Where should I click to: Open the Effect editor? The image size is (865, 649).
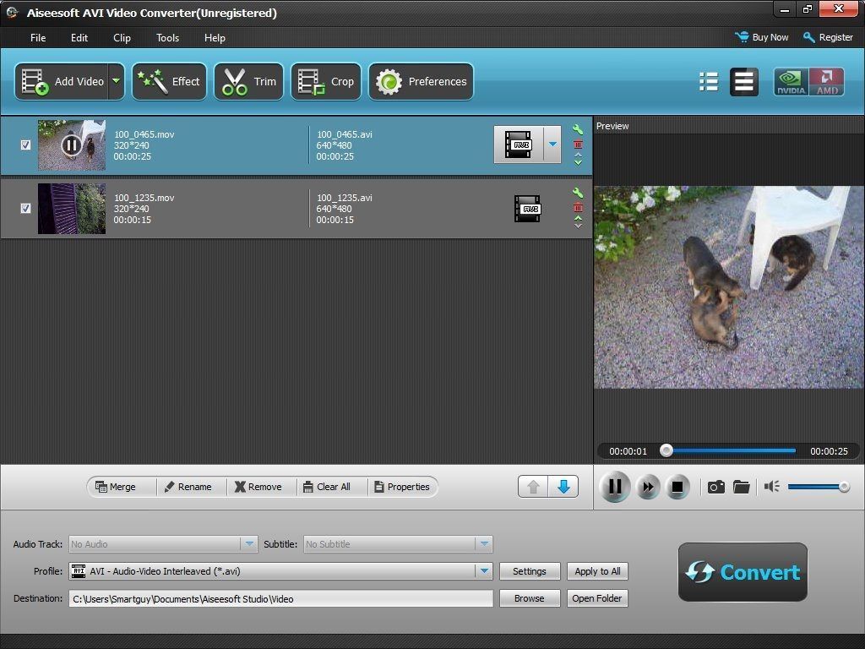(x=169, y=82)
